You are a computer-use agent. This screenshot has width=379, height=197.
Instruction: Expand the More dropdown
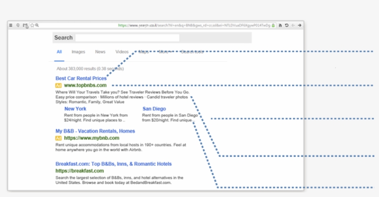pyautogui.click(x=165, y=52)
